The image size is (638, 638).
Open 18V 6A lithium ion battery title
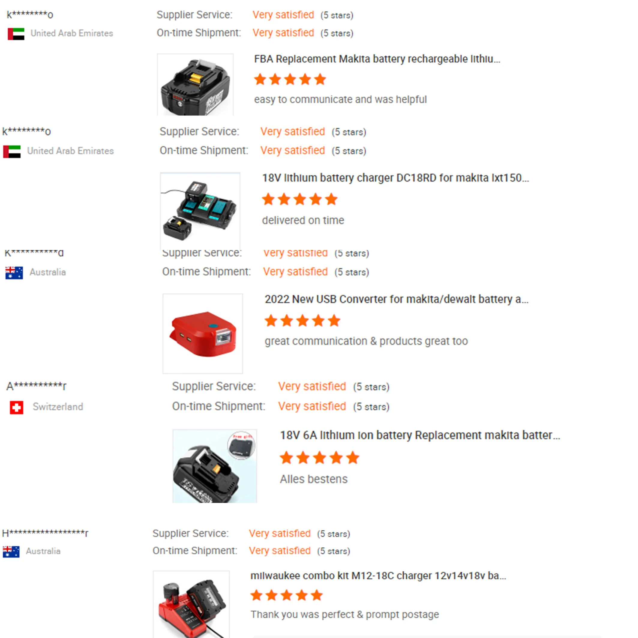click(x=420, y=435)
